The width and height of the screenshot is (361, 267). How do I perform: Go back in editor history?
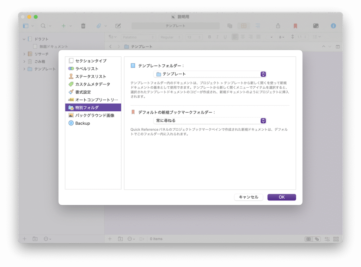(x=110, y=46)
